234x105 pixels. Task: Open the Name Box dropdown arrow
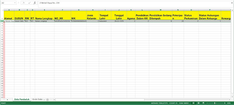[x=15, y=3]
